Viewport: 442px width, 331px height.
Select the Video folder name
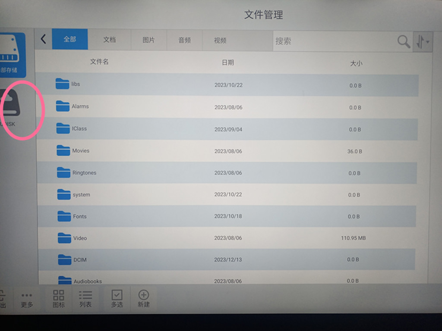click(x=80, y=238)
